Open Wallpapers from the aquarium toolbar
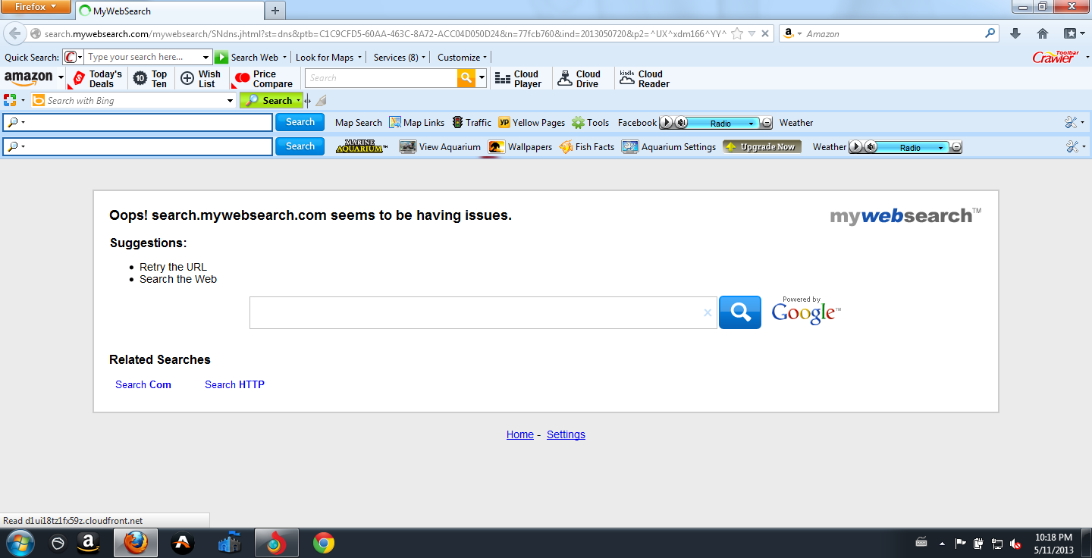 click(520, 146)
